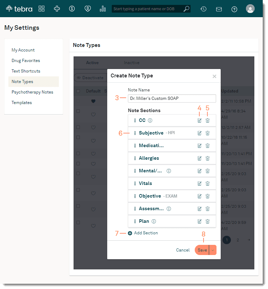268x289 pixels.
Task: Open the Billing dollar icon
Action: [72, 9]
